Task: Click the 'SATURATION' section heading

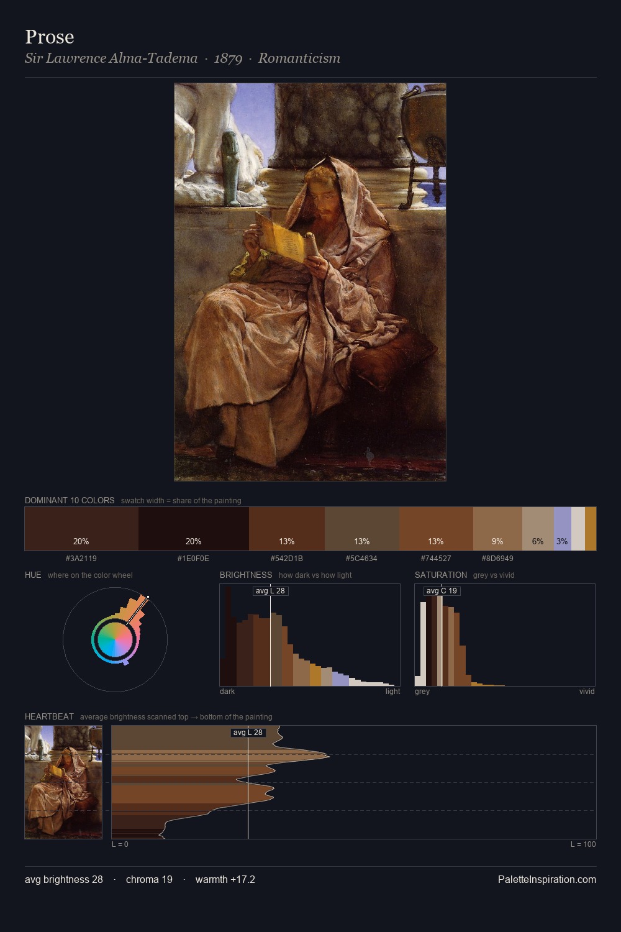Action: [x=441, y=575]
